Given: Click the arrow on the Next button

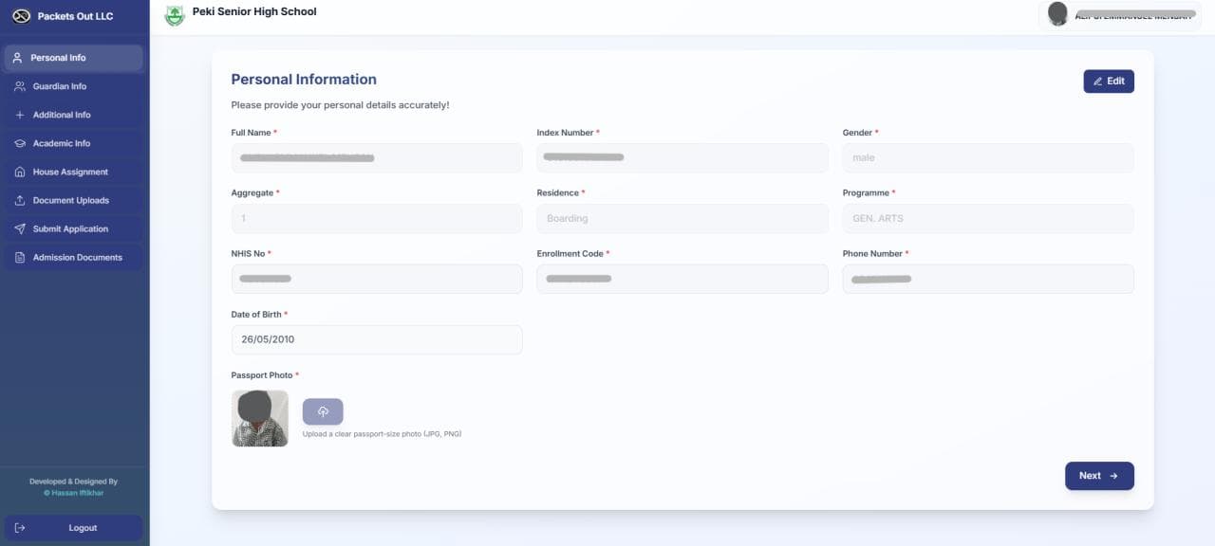Looking at the screenshot, I should click(1113, 476).
